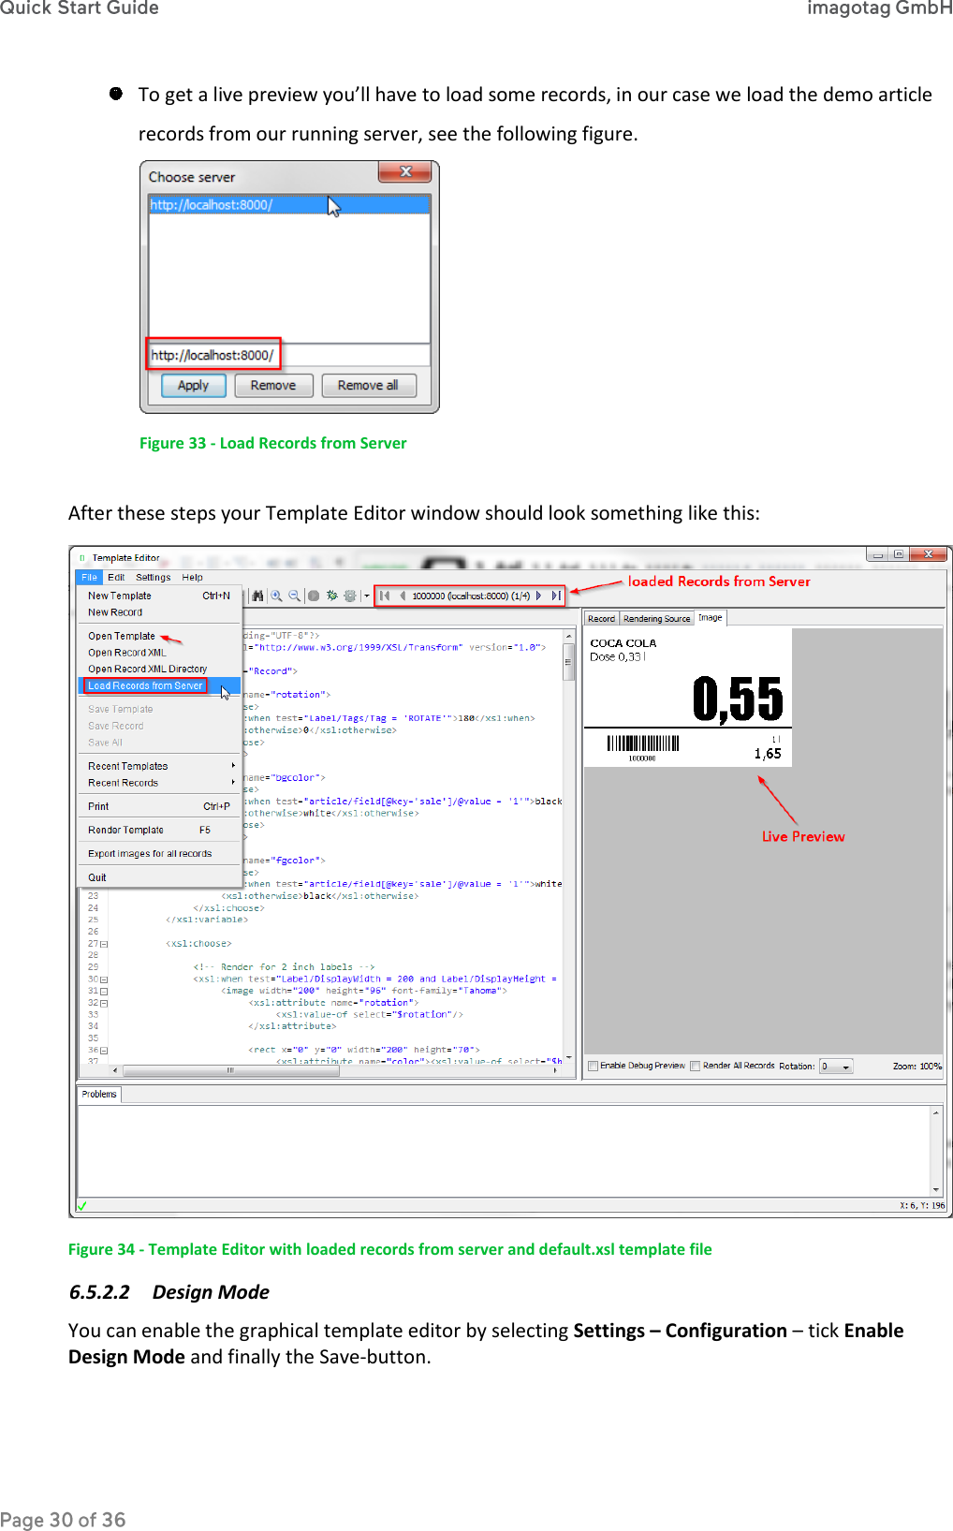Viewport: 953px width, 1531px height.
Task: Select Export images for all records
Action: [159, 854]
